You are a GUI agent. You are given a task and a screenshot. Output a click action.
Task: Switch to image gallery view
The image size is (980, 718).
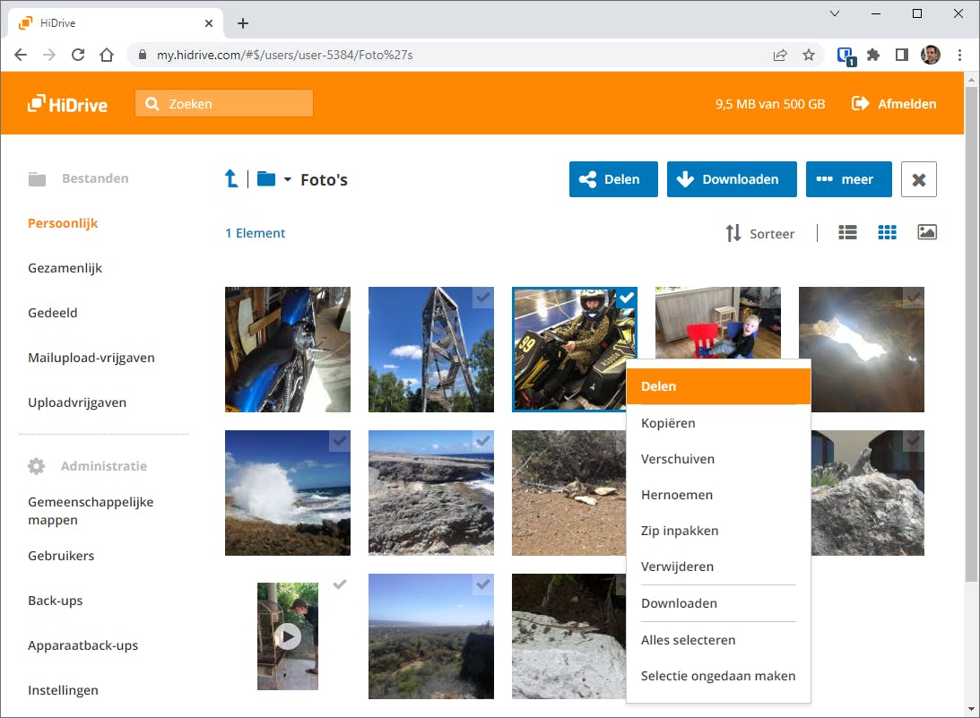(x=927, y=231)
